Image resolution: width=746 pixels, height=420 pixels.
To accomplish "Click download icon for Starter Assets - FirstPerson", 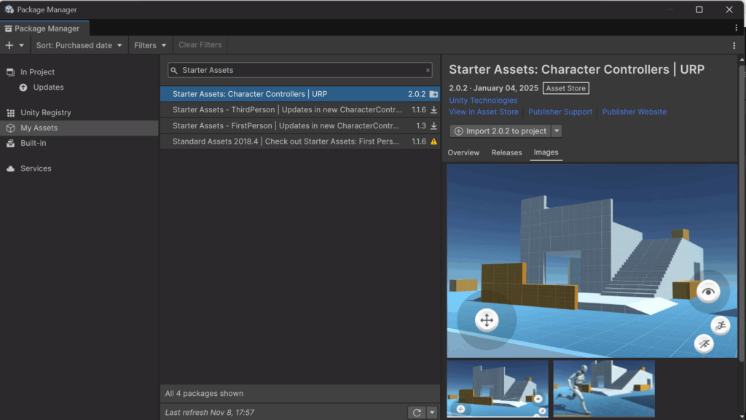I will pos(434,126).
